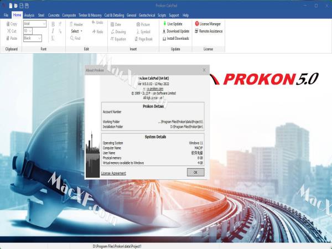The image size is (332, 249).
Task: Toggle Superscript formatting
Action: (x=60, y=24)
